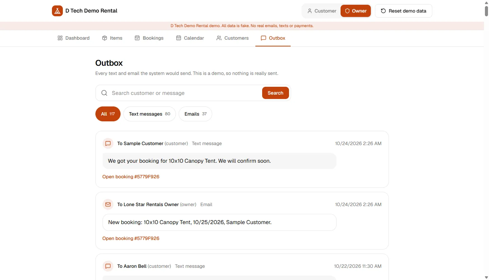Click the D Tech tent logo icon
This screenshot has width=489, height=280.
point(57,11)
